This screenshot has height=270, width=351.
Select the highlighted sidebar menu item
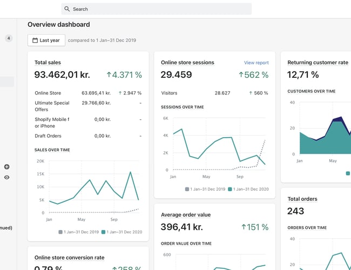[7, 82]
